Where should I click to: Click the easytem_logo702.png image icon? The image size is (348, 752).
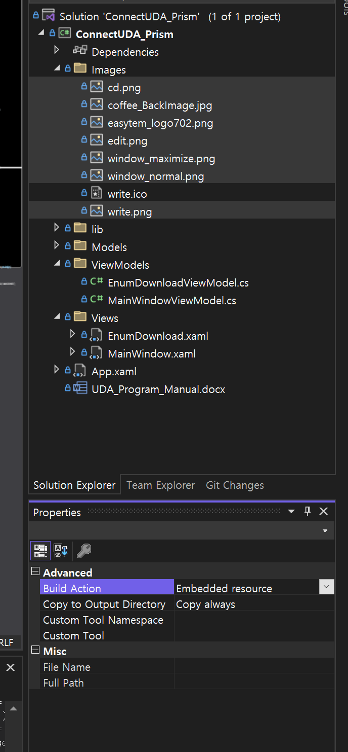(x=97, y=122)
